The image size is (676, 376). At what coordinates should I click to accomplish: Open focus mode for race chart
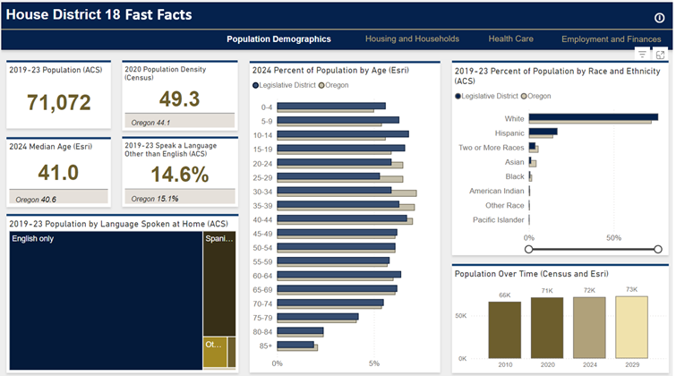point(660,55)
